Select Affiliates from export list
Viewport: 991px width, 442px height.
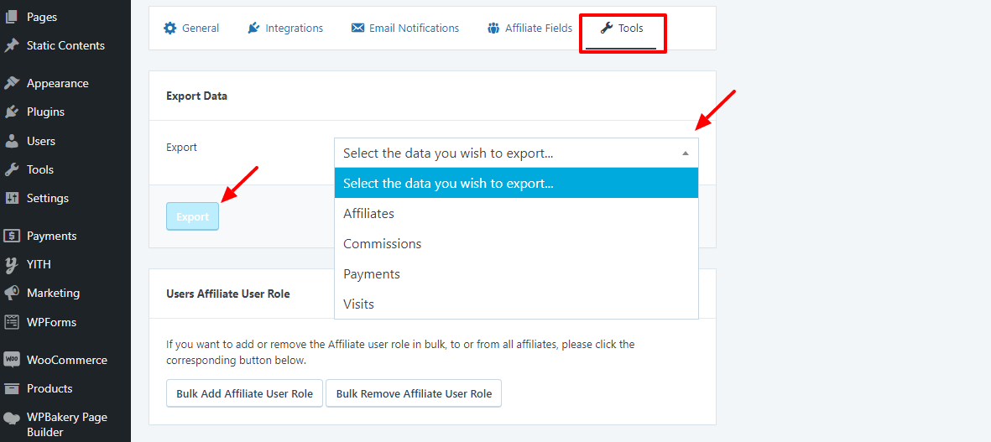pos(368,214)
